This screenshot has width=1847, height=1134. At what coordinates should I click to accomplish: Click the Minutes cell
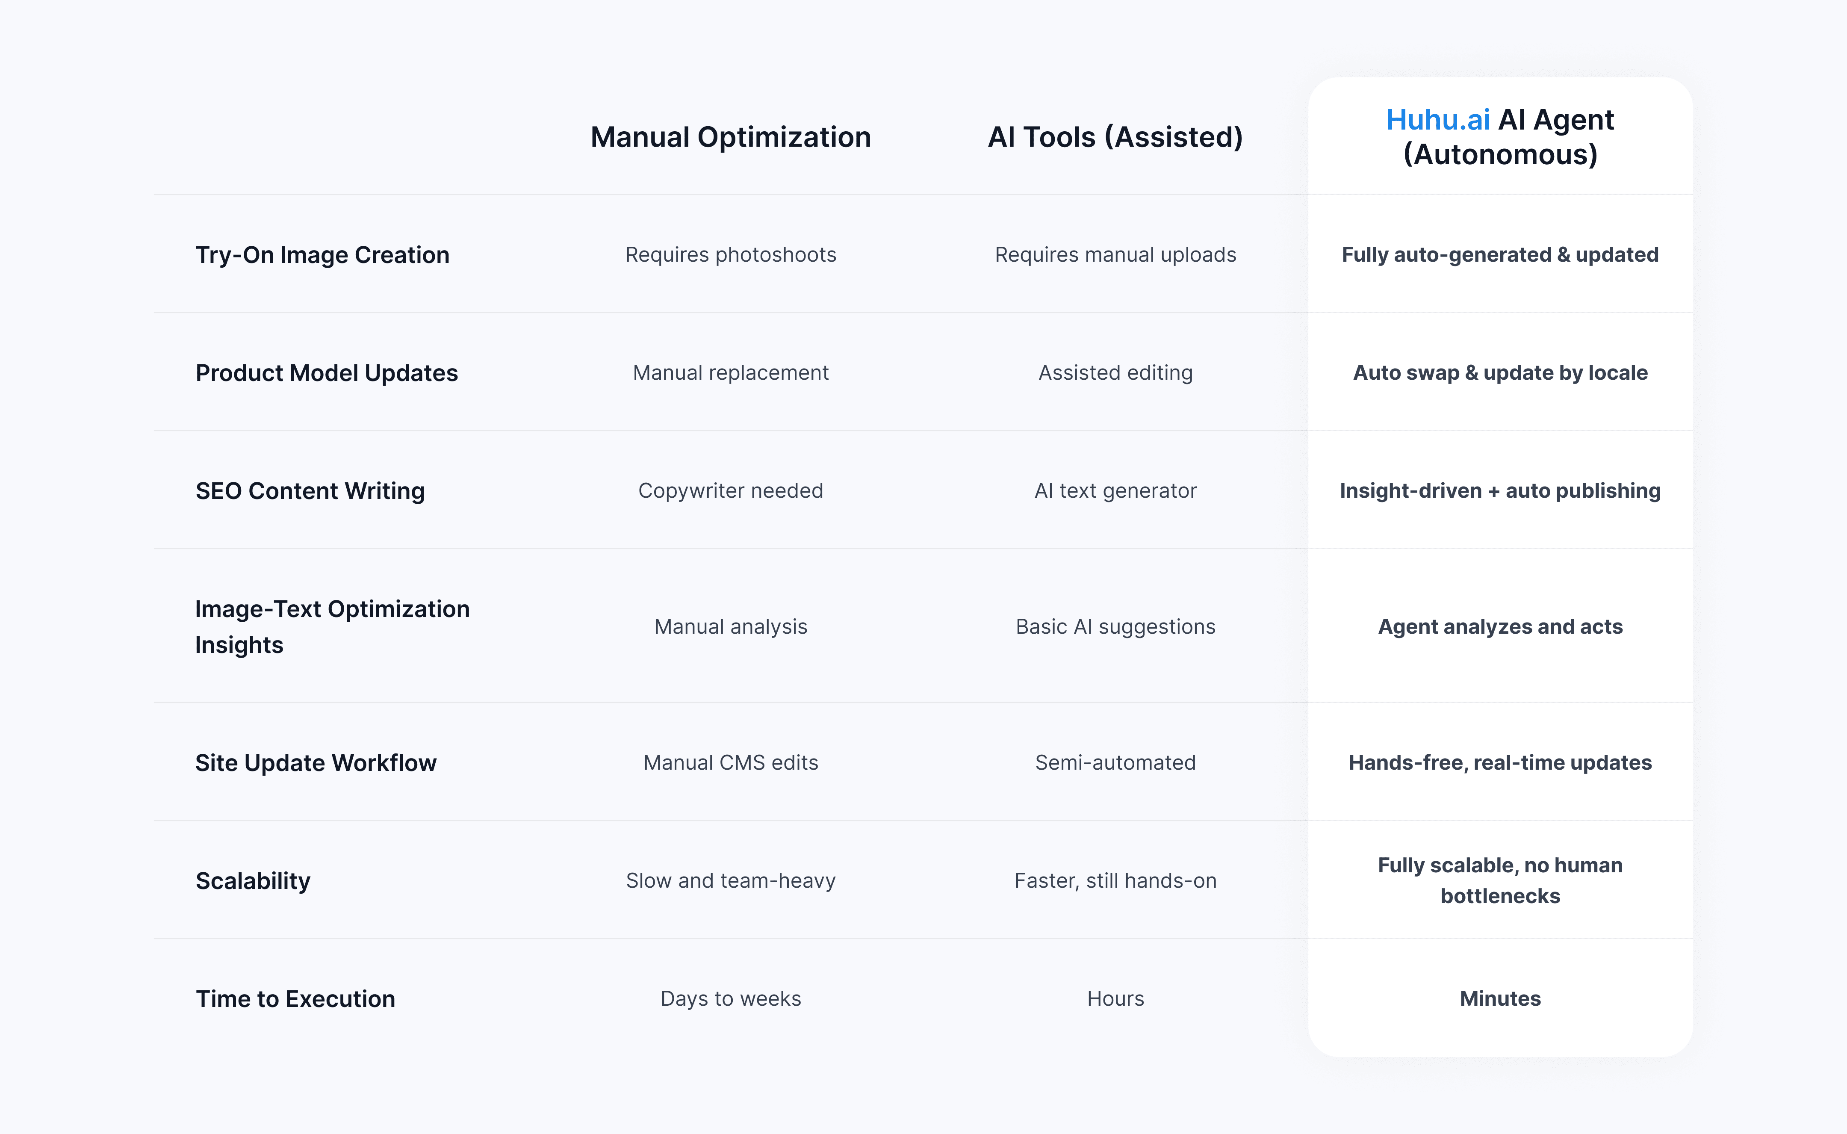[1500, 998]
